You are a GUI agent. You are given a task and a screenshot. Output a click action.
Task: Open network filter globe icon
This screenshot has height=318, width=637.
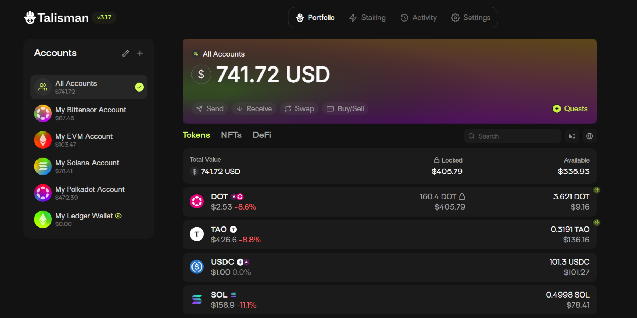point(590,136)
